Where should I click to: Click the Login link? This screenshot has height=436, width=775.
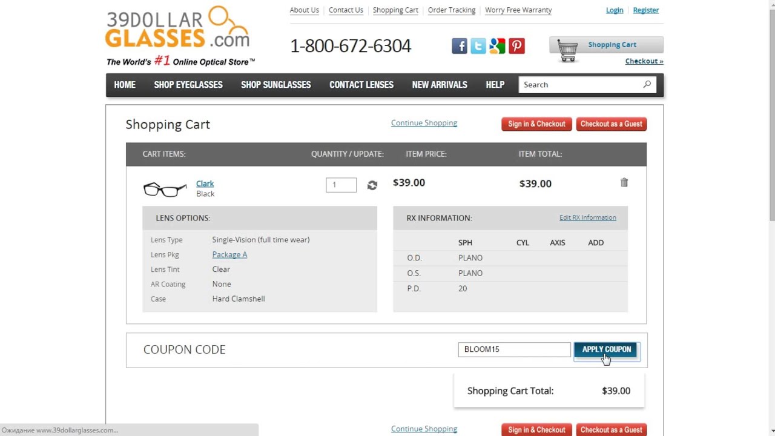(615, 10)
